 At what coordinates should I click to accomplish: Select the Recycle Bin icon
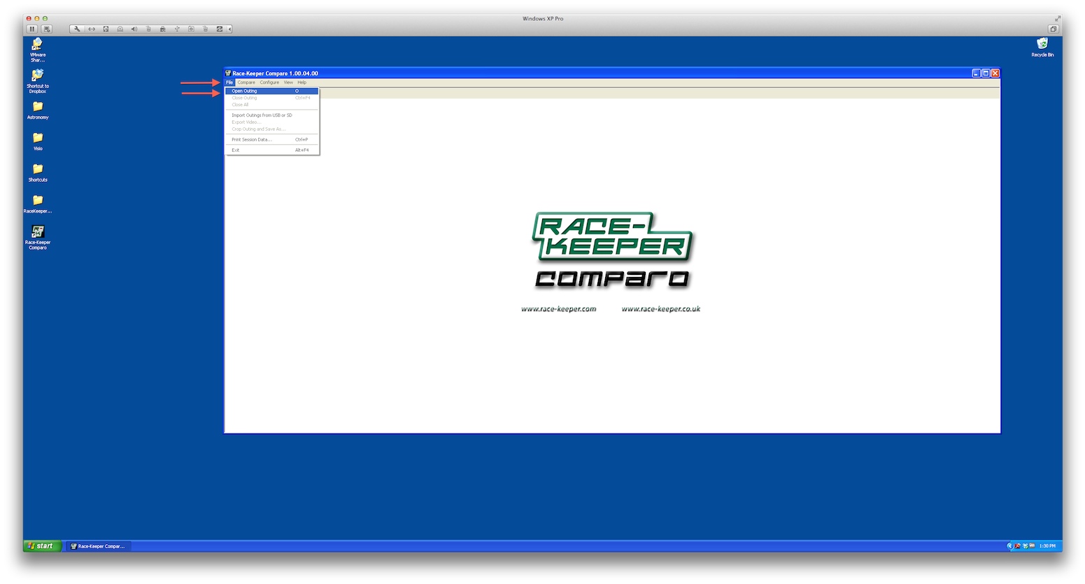[x=1042, y=48]
